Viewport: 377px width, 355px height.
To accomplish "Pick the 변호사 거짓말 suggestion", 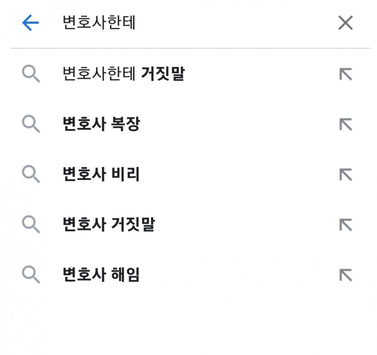I will [x=109, y=225].
